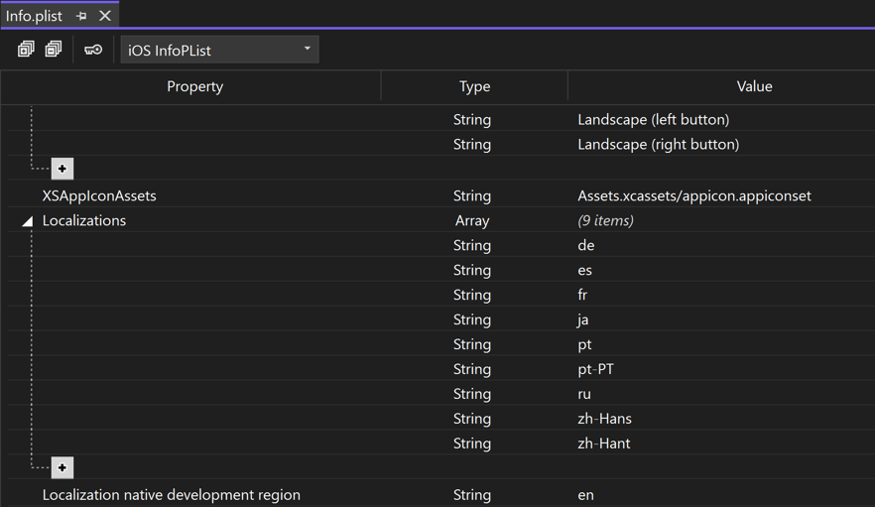Screen dimensions: 875x507
Task: Select the 'zh-Hant' localization value
Action: click(604, 444)
